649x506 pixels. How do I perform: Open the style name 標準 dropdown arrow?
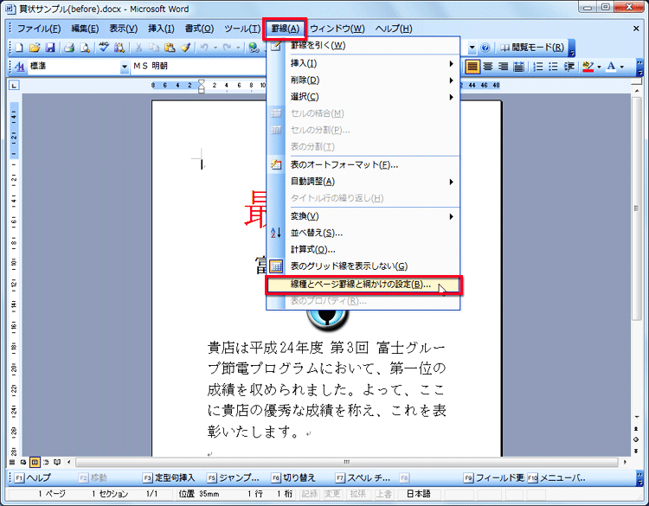click(124, 67)
